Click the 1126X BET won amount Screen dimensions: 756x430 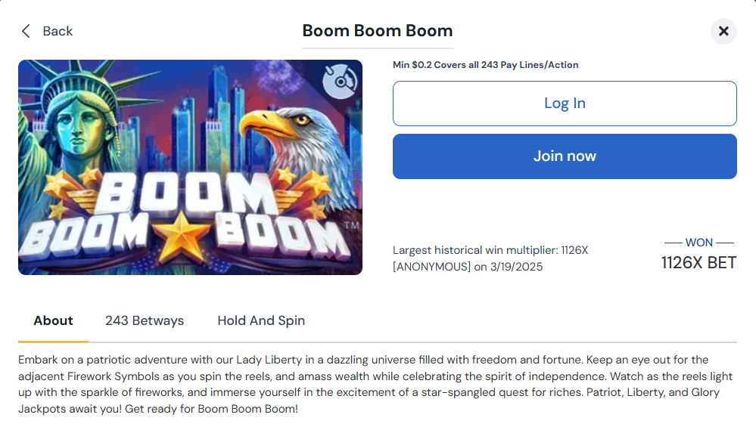tap(698, 262)
